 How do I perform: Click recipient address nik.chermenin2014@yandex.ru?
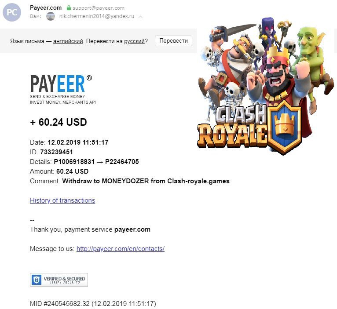97,16
